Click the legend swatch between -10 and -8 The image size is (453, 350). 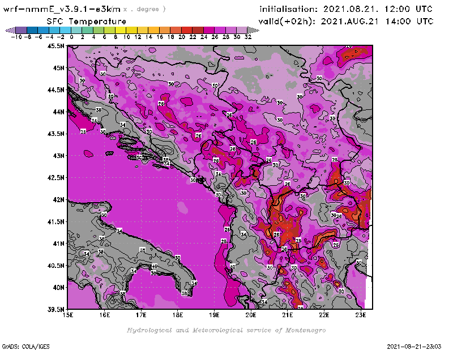(x=22, y=30)
